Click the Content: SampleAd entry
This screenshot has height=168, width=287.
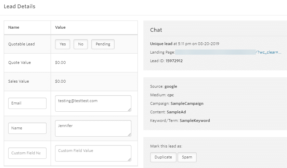coord(168,112)
